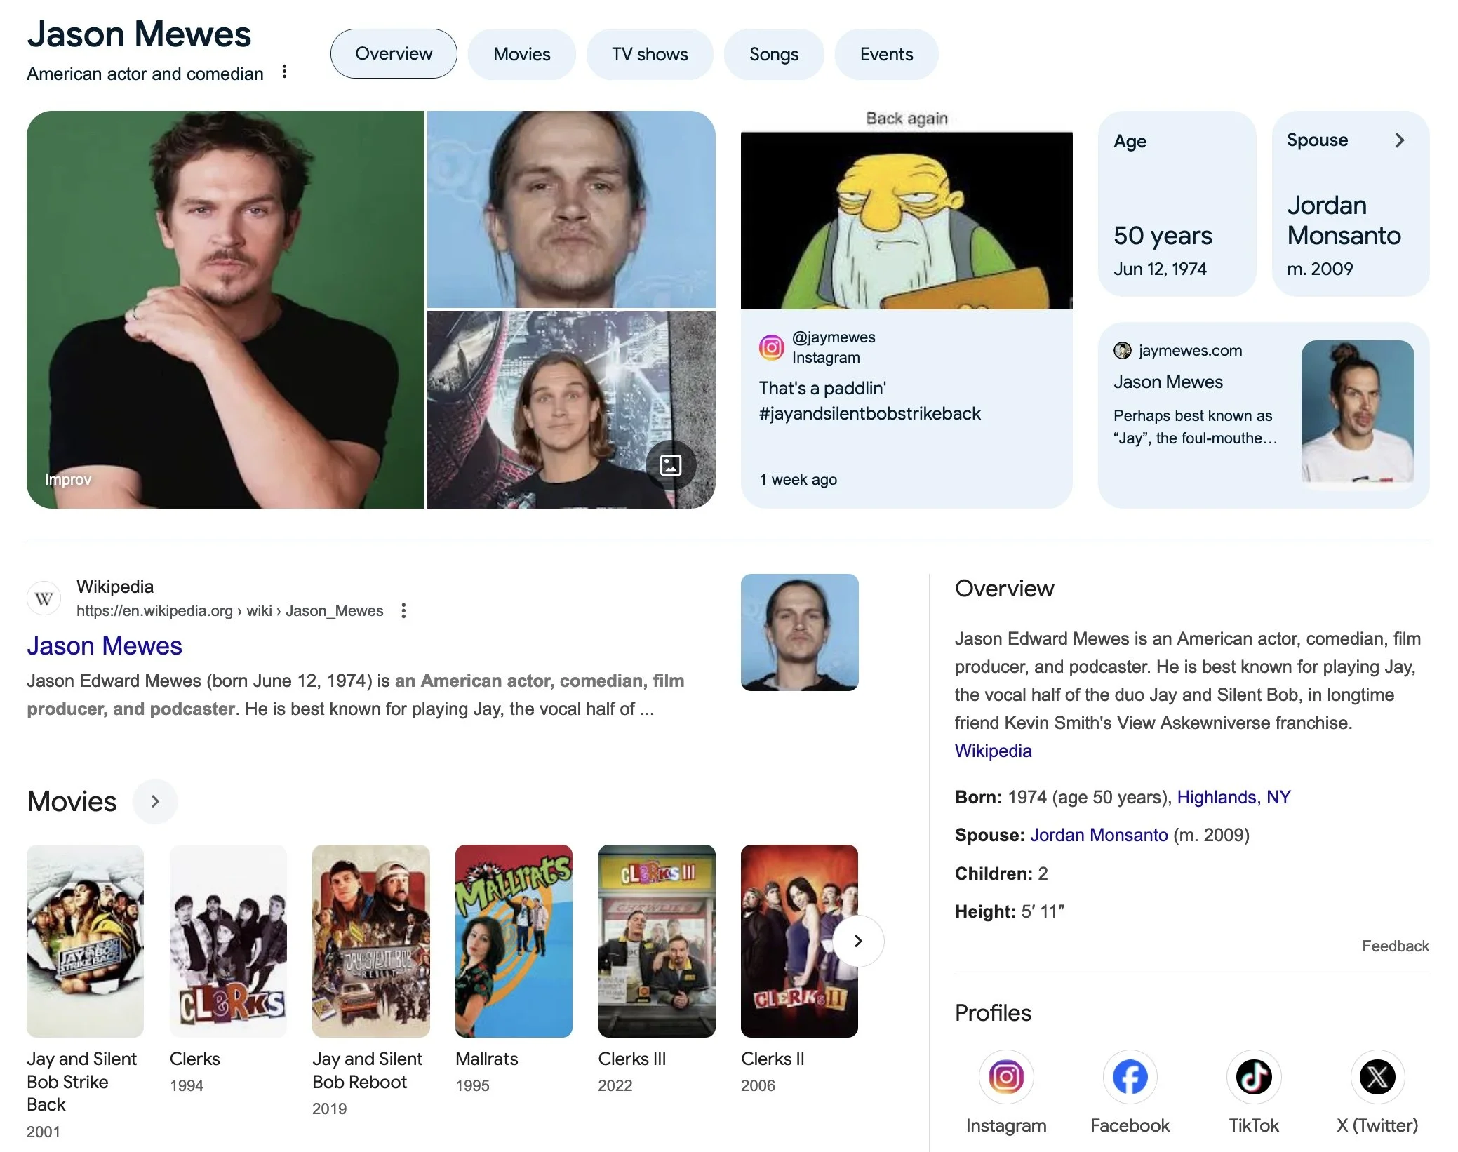Select the Songs tab
This screenshot has width=1458, height=1152.
pyautogui.click(x=773, y=54)
